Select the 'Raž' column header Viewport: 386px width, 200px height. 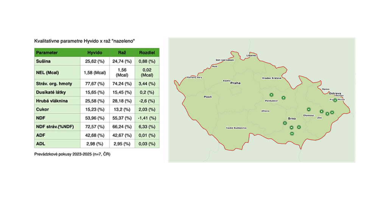pyautogui.click(x=122, y=52)
